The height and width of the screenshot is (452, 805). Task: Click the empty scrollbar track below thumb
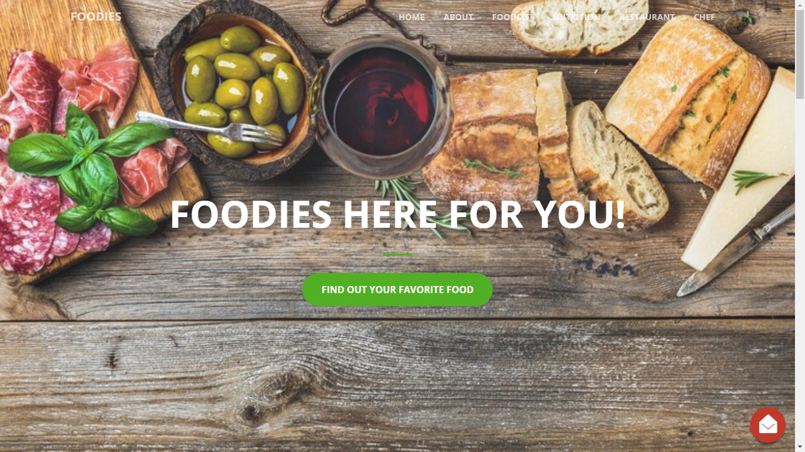(x=800, y=271)
